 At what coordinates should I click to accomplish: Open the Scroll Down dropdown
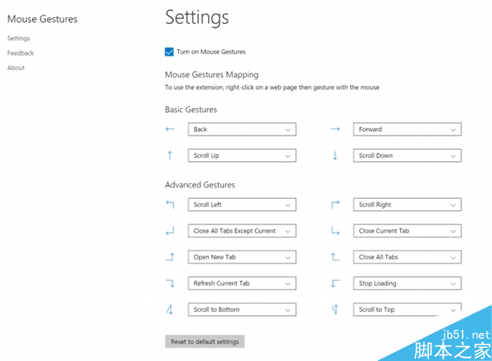pos(408,156)
